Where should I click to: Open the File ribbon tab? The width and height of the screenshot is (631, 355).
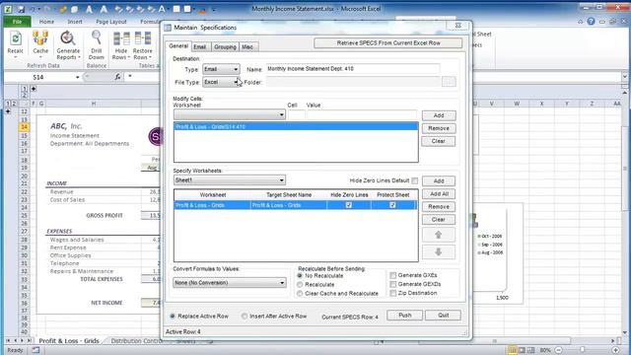pos(17,22)
